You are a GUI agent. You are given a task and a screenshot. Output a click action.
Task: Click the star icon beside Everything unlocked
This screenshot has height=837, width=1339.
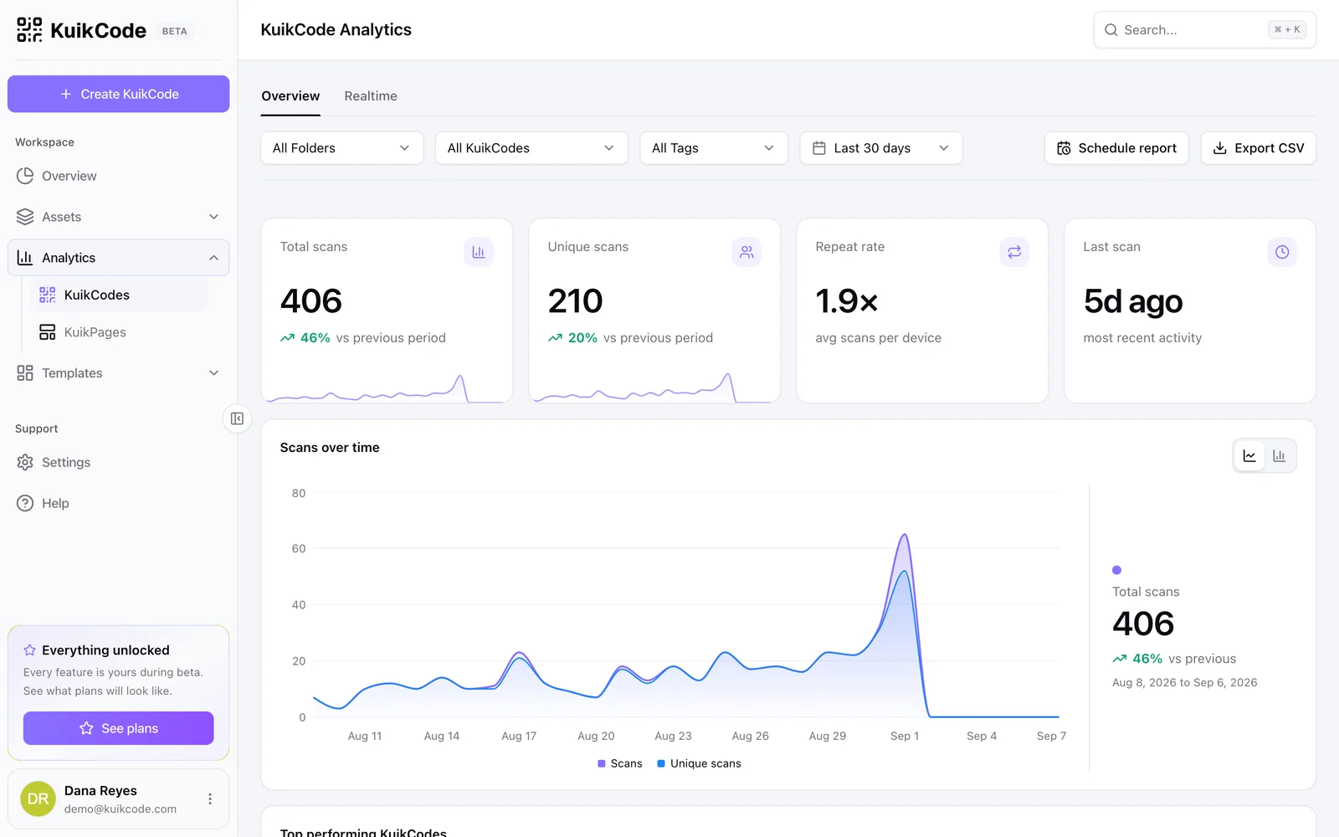[30, 650]
